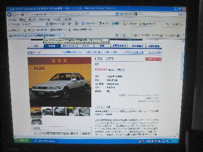Image resolution: width=203 pixels, height=152 pixels.
Task: Click the magnifier search button at top right
Action: pyautogui.click(x=181, y=14)
